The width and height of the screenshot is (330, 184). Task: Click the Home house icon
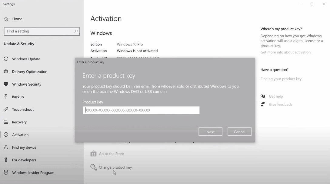6,19
